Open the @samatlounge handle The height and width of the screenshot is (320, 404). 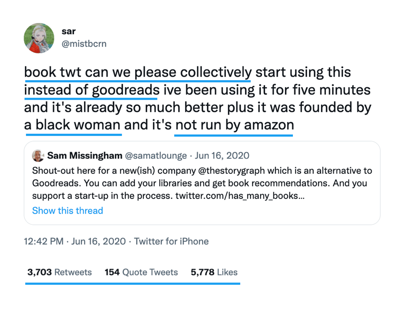[x=156, y=156]
